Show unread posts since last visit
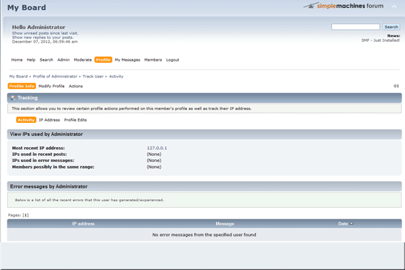 pos(45,33)
